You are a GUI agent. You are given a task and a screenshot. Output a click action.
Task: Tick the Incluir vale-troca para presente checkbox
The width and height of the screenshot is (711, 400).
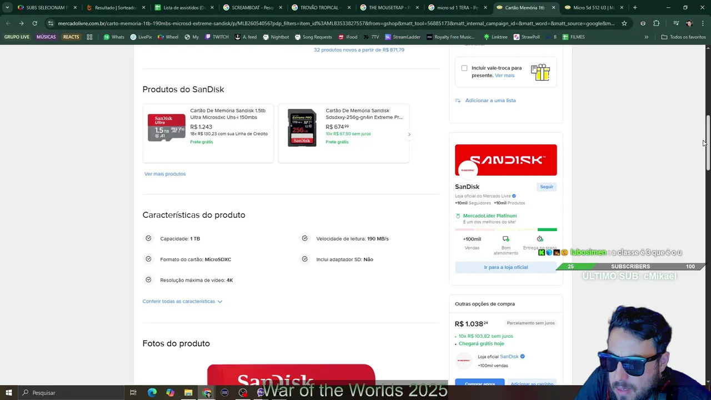pos(464,68)
